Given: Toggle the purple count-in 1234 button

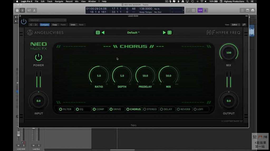Looking at the screenshot, I should point(200,10).
